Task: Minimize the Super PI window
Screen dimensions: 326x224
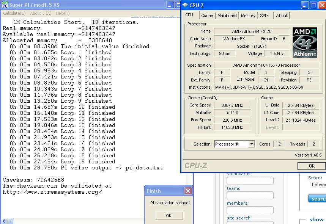Action: pyautogui.click(x=170, y=5)
